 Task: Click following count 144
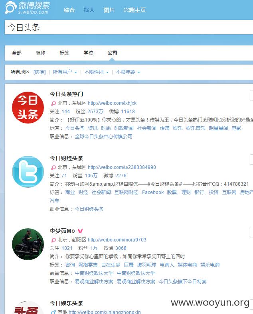(x=66, y=112)
